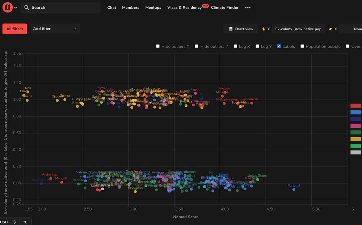Image resolution: width=362 pixels, height=225 pixels.
Task: Click the Mali label on chart
Action: click(x=28, y=88)
